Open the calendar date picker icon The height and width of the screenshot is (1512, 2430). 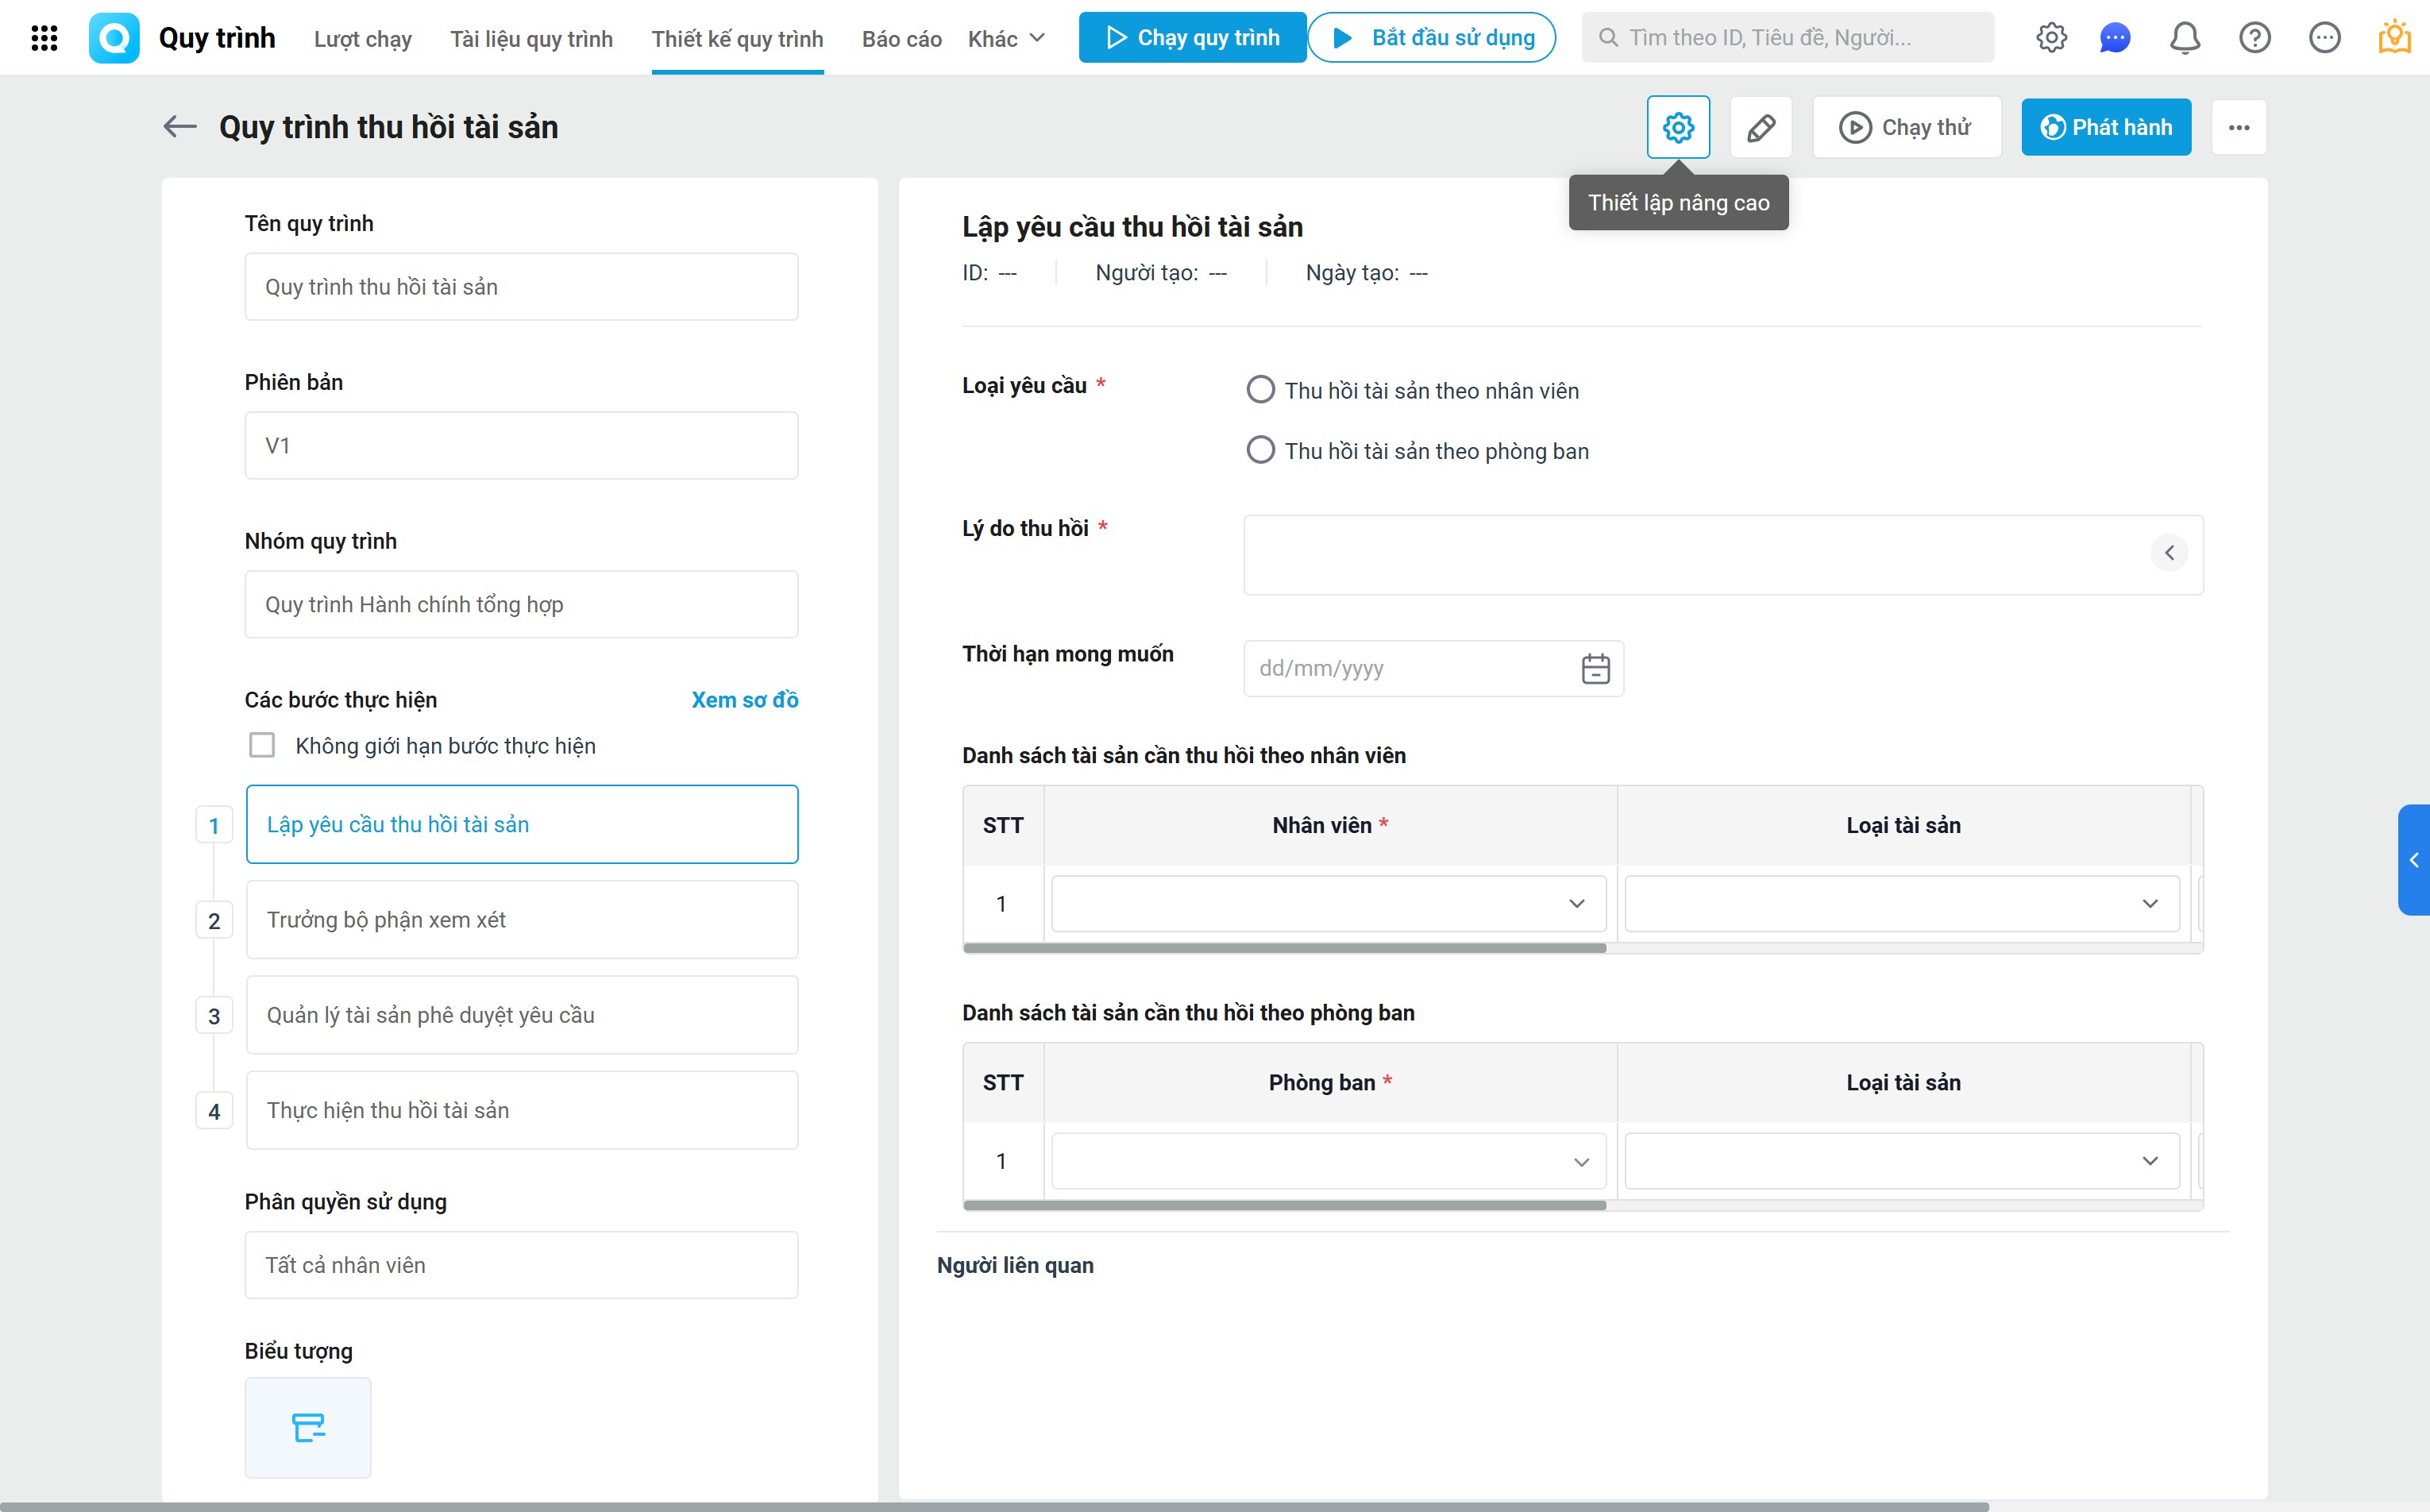[1595, 668]
